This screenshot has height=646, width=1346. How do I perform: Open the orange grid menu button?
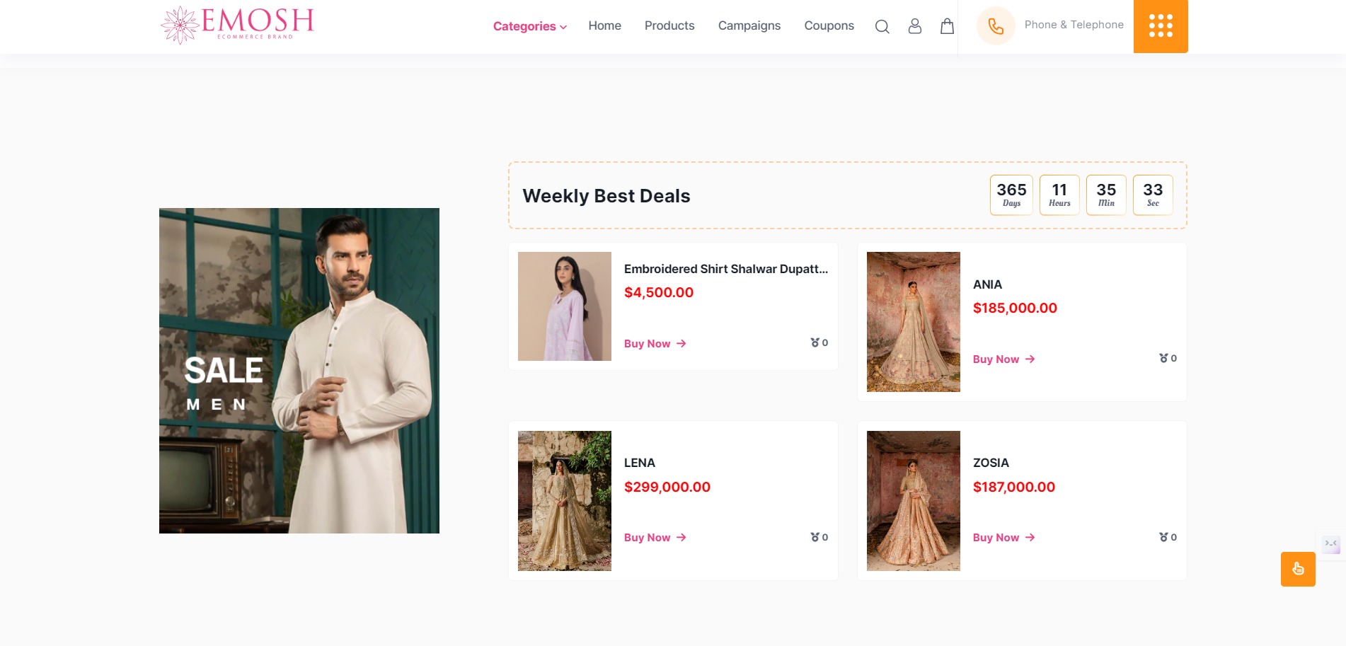[x=1161, y=26]
